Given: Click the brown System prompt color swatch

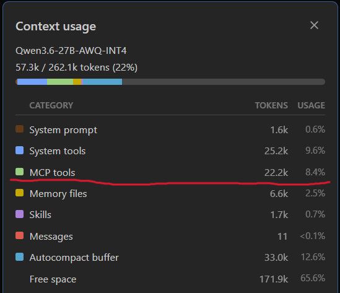Looking at the screenshot, I should click(x=20, y=129).
